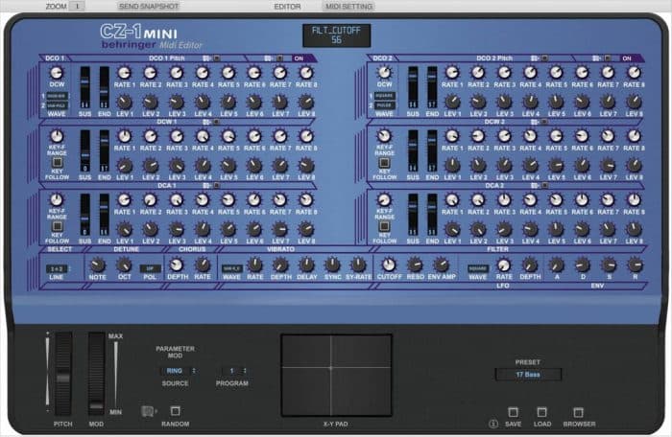Screen dimensions: 672x437
Task: Toggle square button in DCW 1 header
Action: point(216,122)
